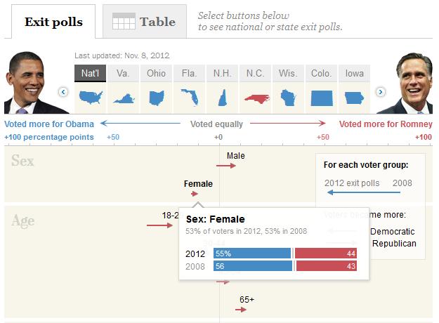
Task: Open the Exit polls tab
Action: coord(53,21)
